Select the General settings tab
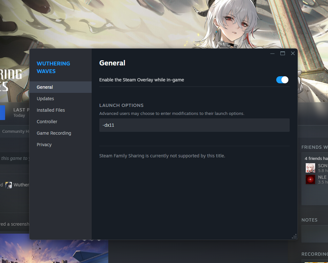Image resolution: width=328 pixels, height=263 pixels. pos(60,87)
